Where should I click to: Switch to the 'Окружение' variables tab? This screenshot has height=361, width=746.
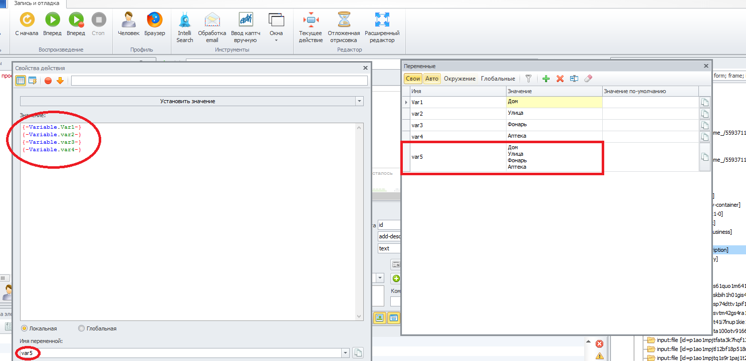[x=459, y=79]
